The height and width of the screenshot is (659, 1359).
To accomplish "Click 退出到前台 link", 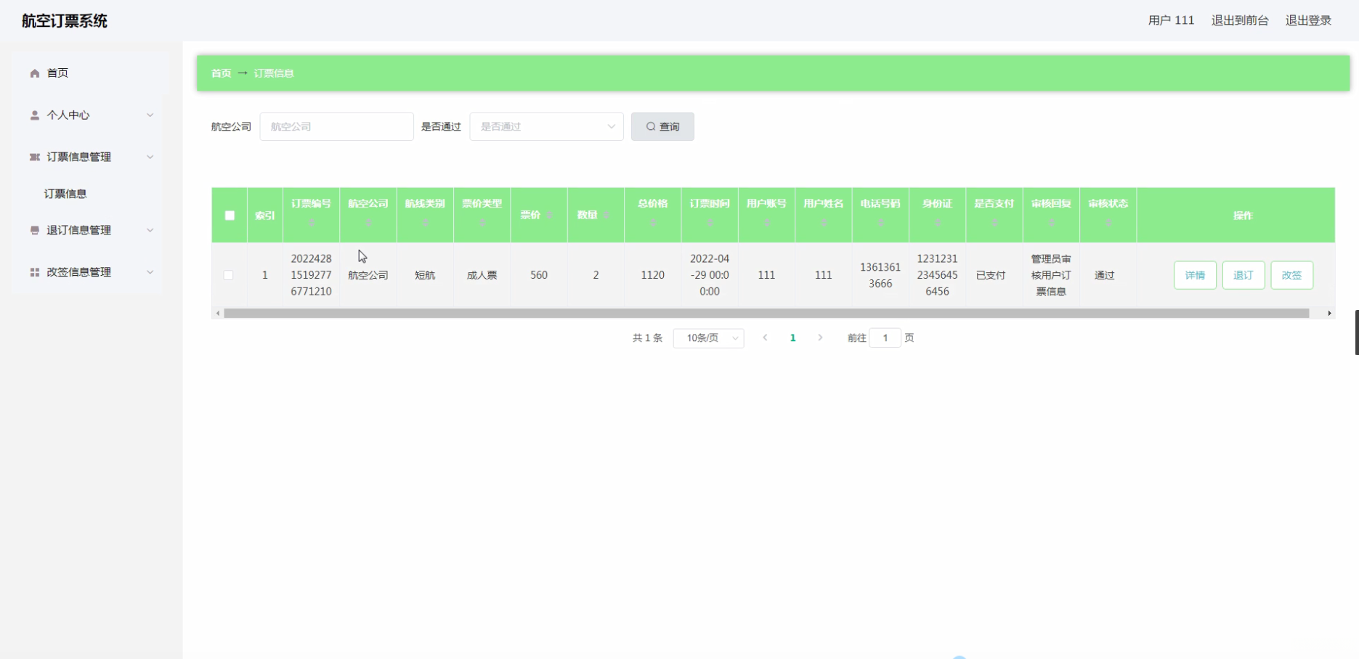I will [x=1240, y=20].
